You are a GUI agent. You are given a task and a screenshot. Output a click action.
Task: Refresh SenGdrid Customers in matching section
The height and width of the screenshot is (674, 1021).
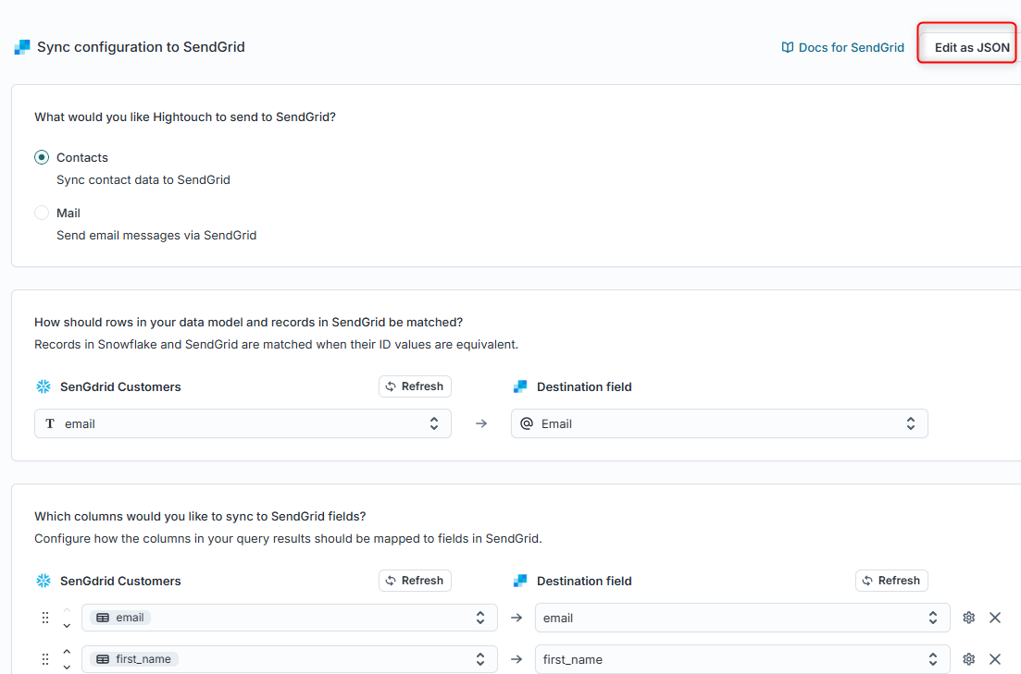point(415,386)
